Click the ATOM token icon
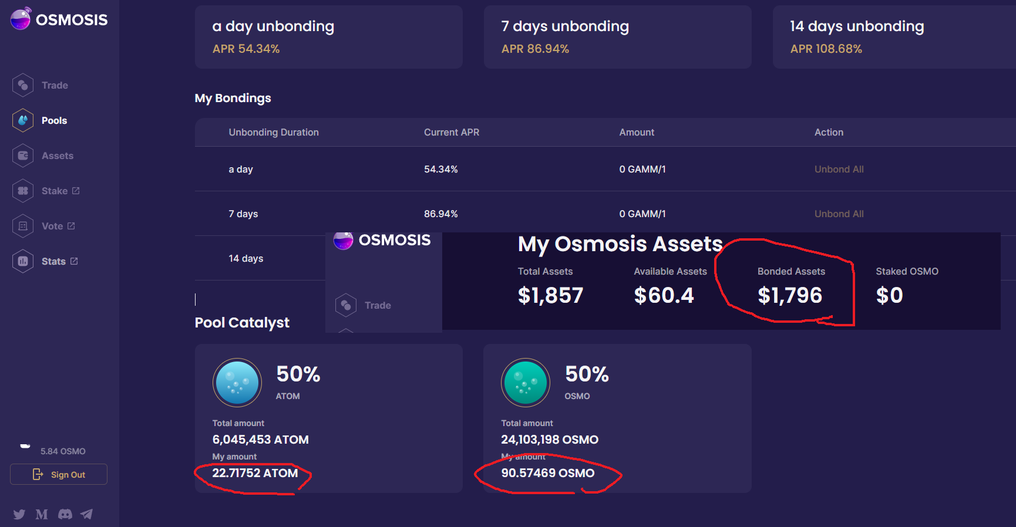 click(237, 383)
